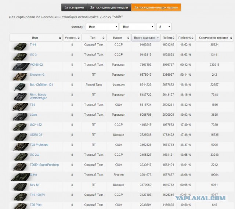Select vehicle count 242 for Skorpion G
The height and width of the screenshot is (209, 235).
pyautogui.click(x=214, y=75)
